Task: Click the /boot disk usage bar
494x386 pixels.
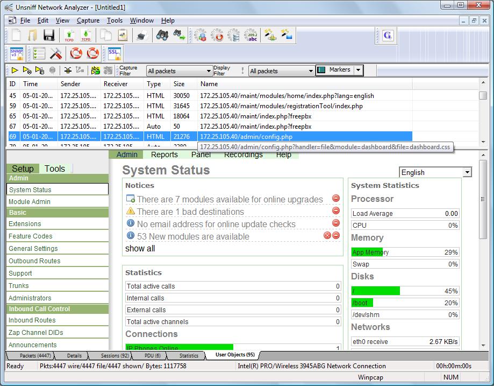Action: coord(405,303)
